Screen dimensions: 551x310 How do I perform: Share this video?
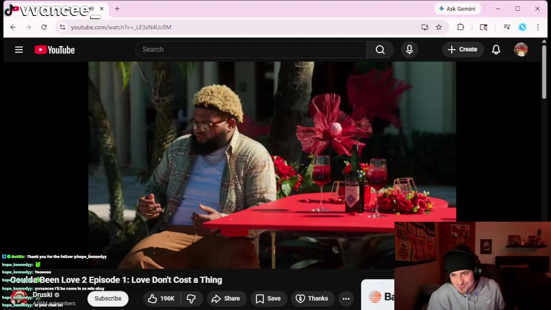(226, 298)
